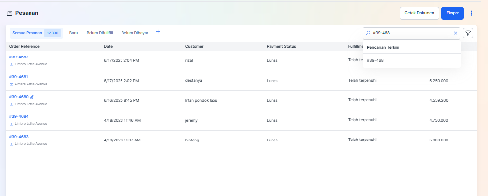Open the Belum Dibayar tab
The height and width of the screenshot is (196, 488).
[x=135, y=33]
